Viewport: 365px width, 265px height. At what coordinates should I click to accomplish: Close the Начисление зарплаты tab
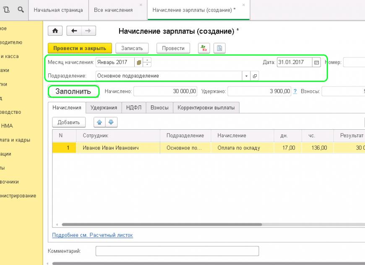(243, 5)
